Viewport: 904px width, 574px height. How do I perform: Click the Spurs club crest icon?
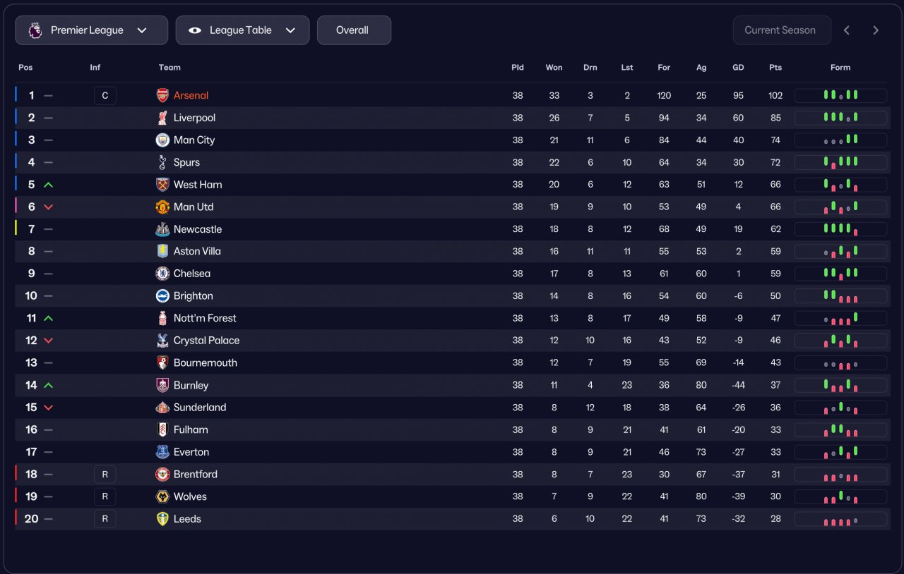[162, 162]
